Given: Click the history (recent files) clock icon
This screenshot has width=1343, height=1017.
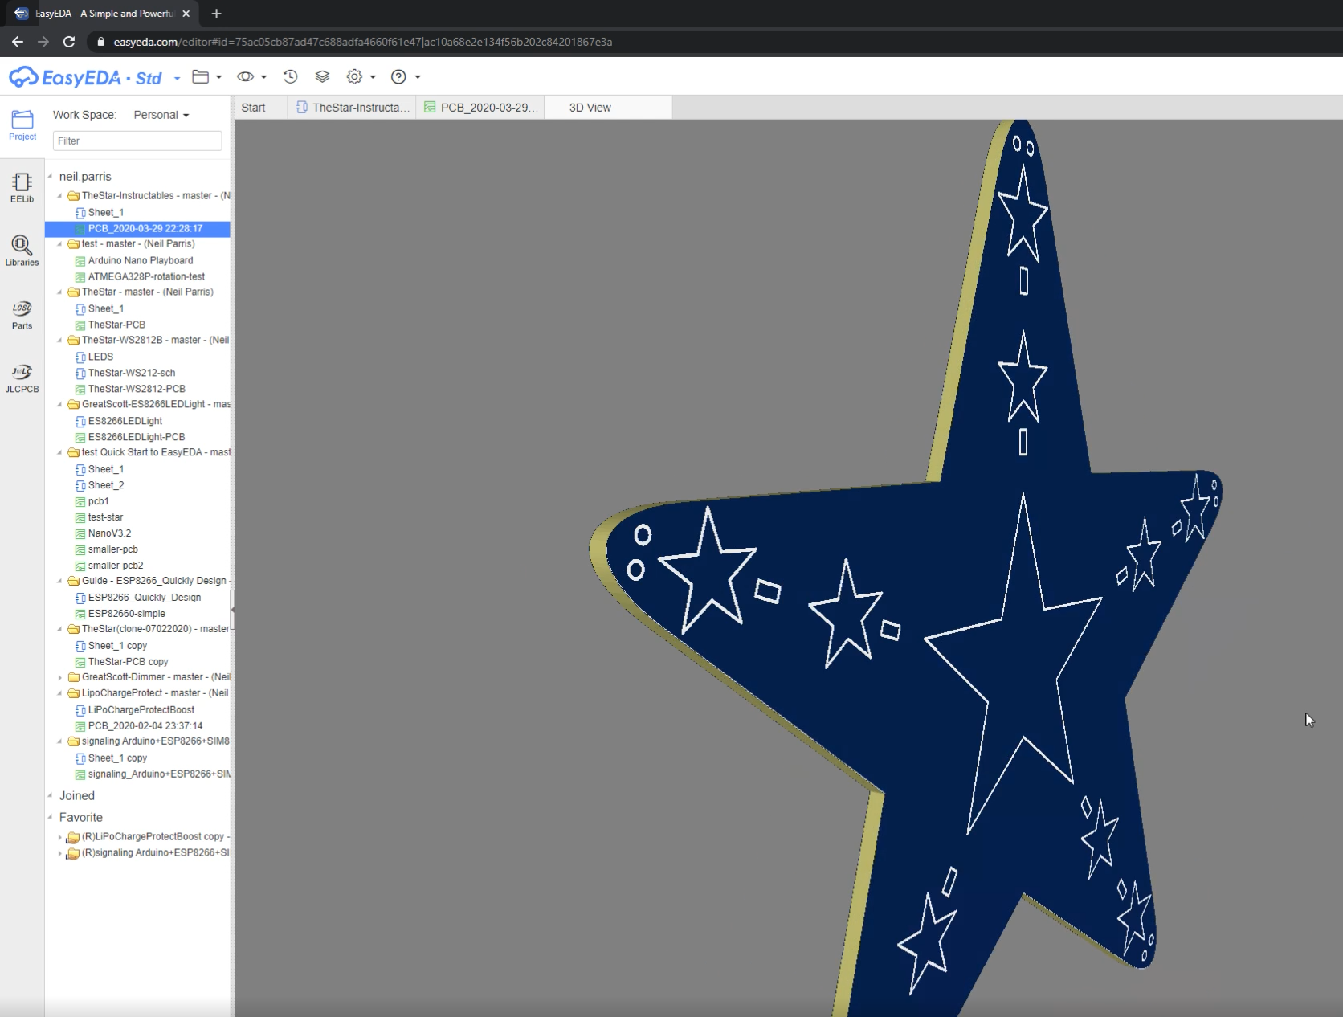Looking at the screenshot, I should tap(290, 76).
